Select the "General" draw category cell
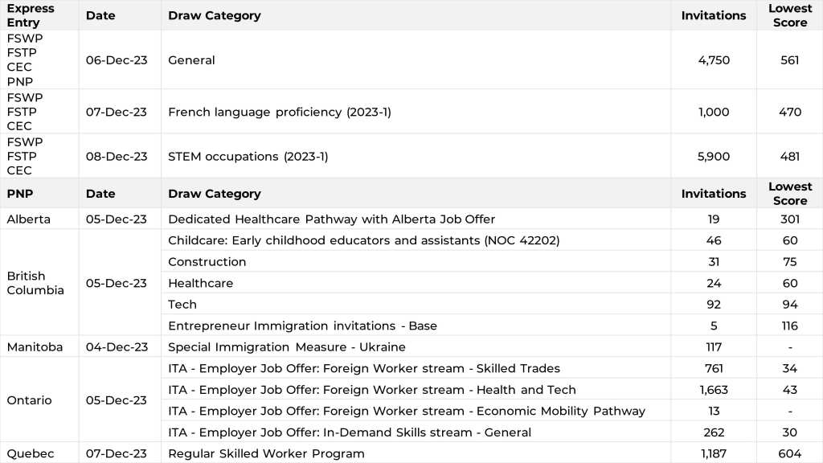The image size is (823, 463). 191,60
